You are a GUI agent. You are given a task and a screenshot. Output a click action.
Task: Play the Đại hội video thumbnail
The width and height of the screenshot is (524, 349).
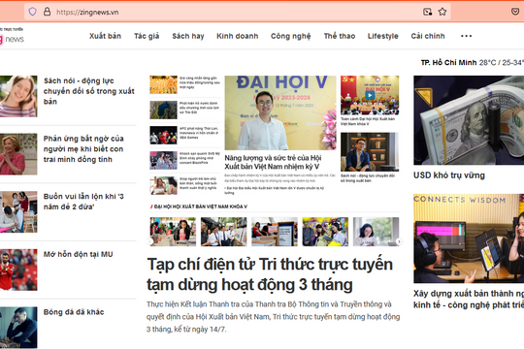tap(370, 96)
